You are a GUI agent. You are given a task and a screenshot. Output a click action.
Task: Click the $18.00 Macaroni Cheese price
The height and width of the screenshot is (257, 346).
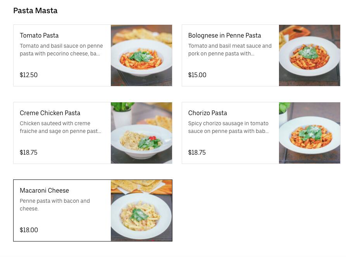click(29, 230)
